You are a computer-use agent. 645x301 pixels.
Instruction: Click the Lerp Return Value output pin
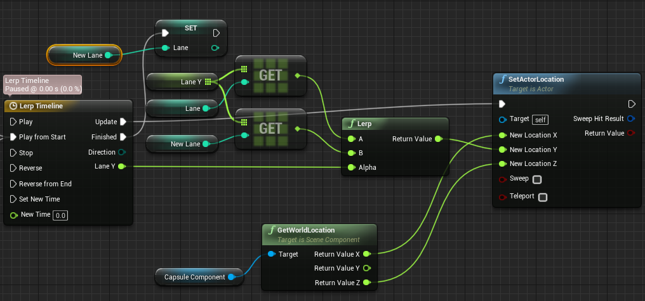[x=438, y=139]
